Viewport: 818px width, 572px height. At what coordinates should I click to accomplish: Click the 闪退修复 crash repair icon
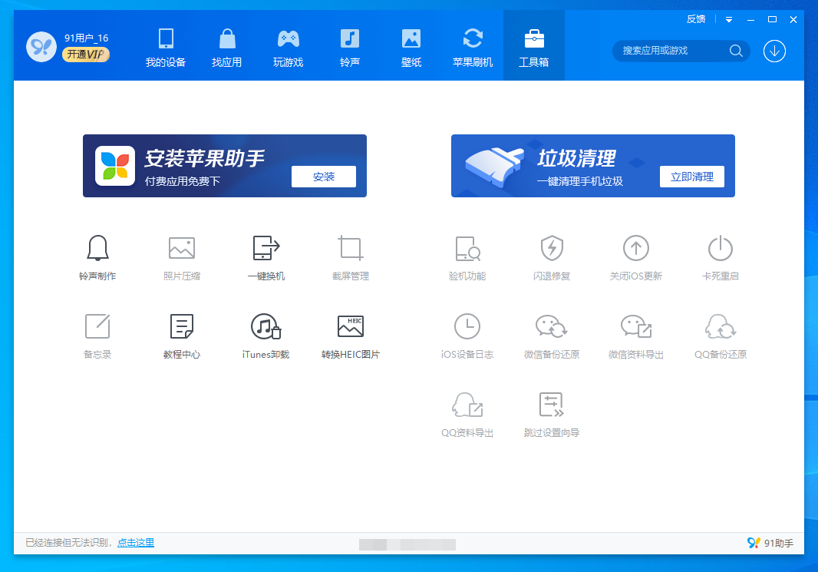coord(552,249)
